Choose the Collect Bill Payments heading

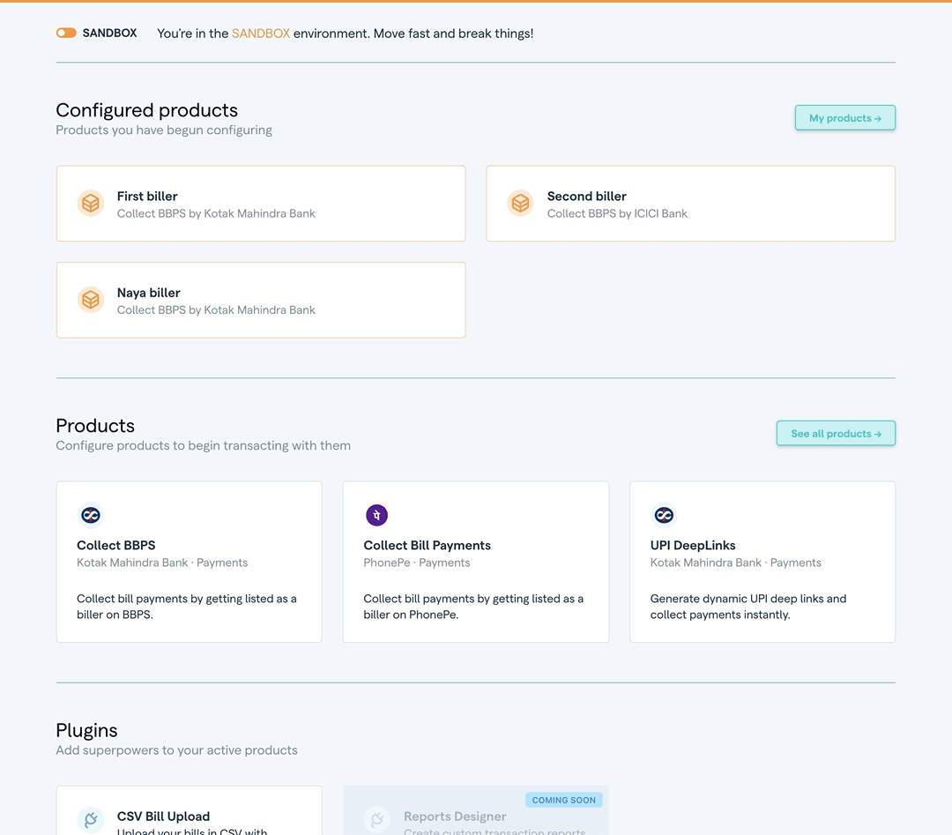427,545
